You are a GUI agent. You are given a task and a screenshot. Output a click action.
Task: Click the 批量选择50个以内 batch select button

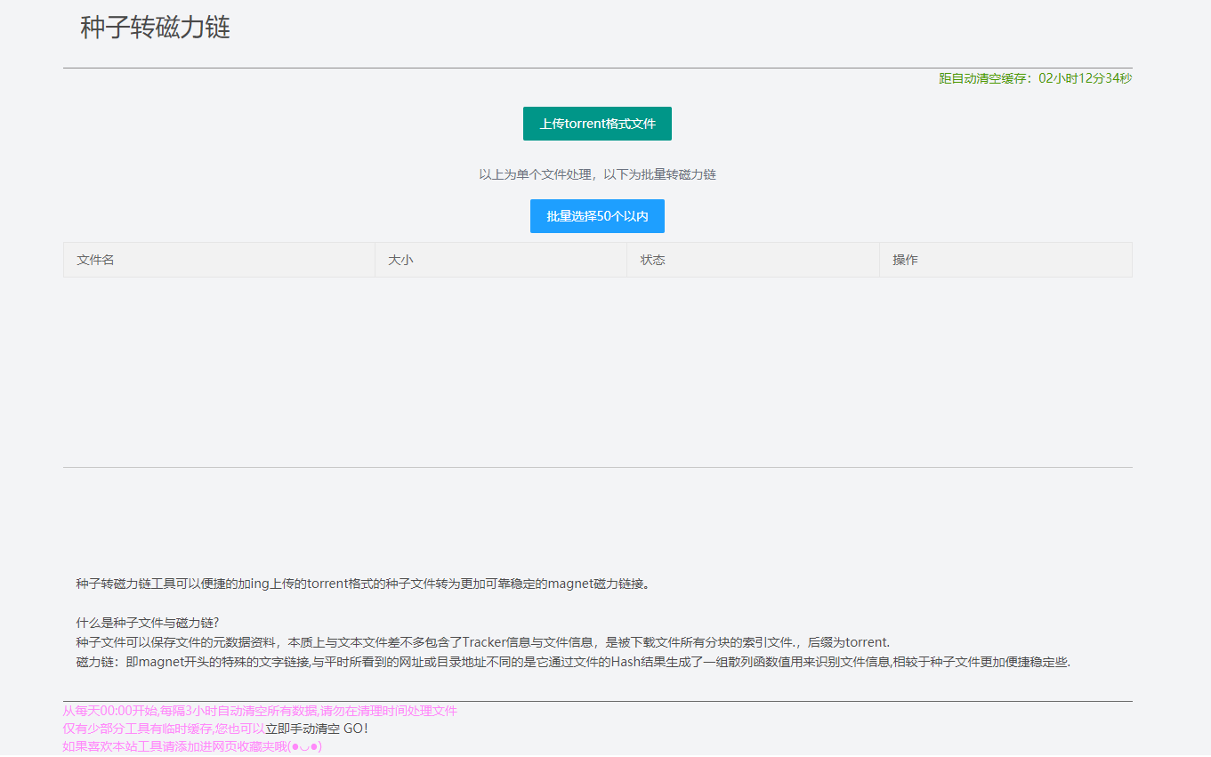tap(597, 216)
